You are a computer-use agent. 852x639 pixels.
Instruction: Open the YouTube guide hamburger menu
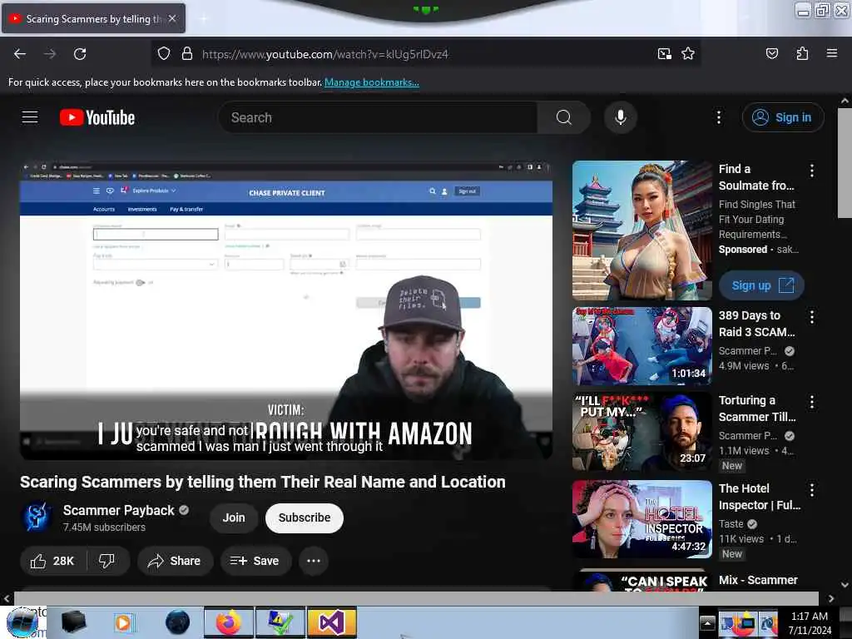[30, 117]
